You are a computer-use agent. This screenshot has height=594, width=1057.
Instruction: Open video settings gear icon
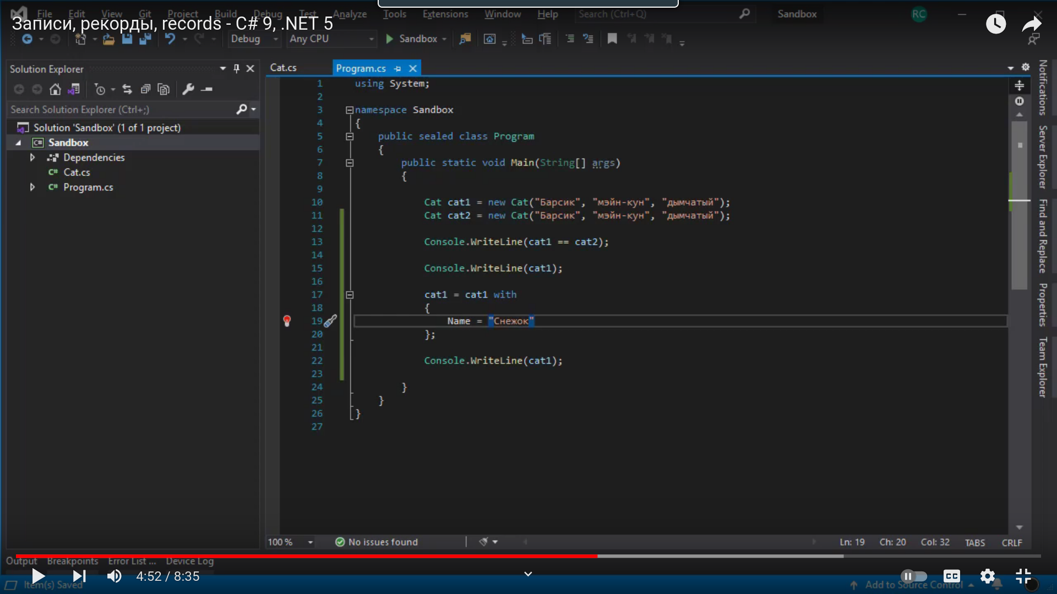coord(988,576)
